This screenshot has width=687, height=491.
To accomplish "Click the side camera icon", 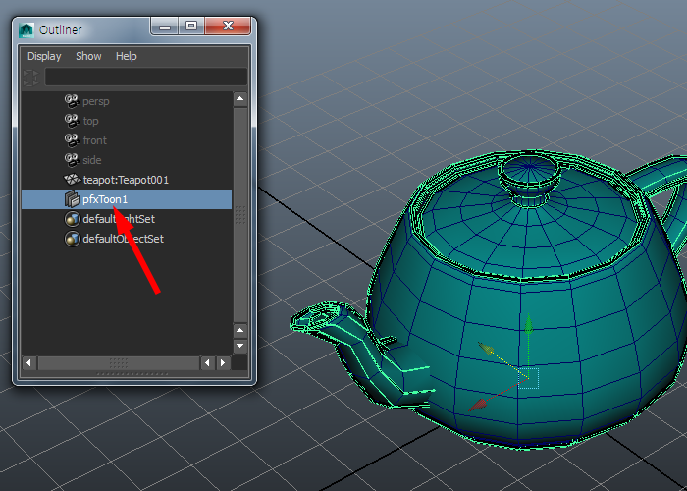I will tap(72, 160).
